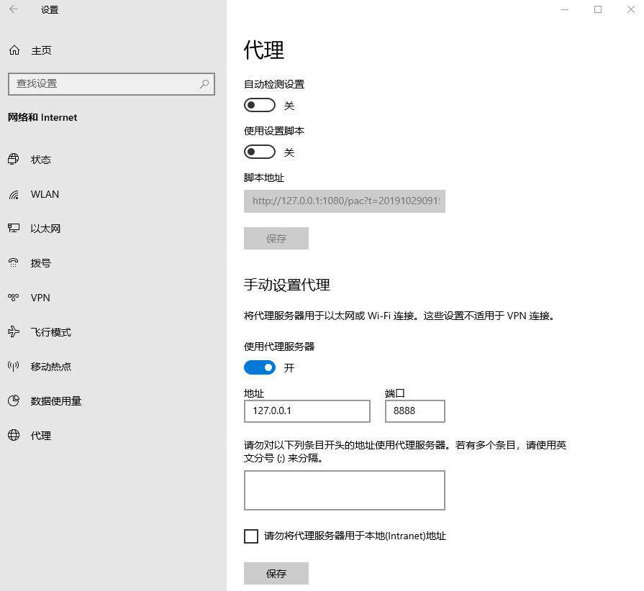
Task: Check 请勿将代理服务器用于本地(Intranet)地址 box
Action: click(x=251, y=536)
